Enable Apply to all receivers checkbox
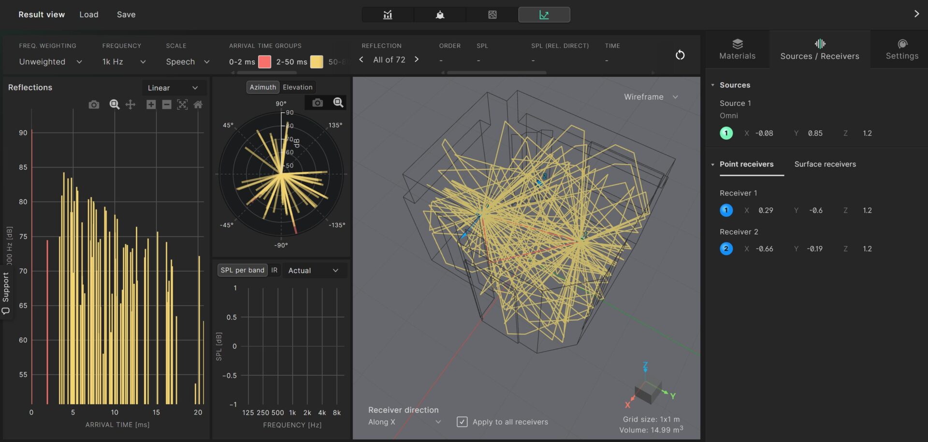The width and height of the screenshot is (928, 442). coord(462,422)
